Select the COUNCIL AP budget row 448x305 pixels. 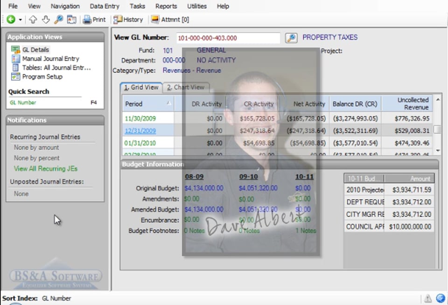[x=389, y=227]
